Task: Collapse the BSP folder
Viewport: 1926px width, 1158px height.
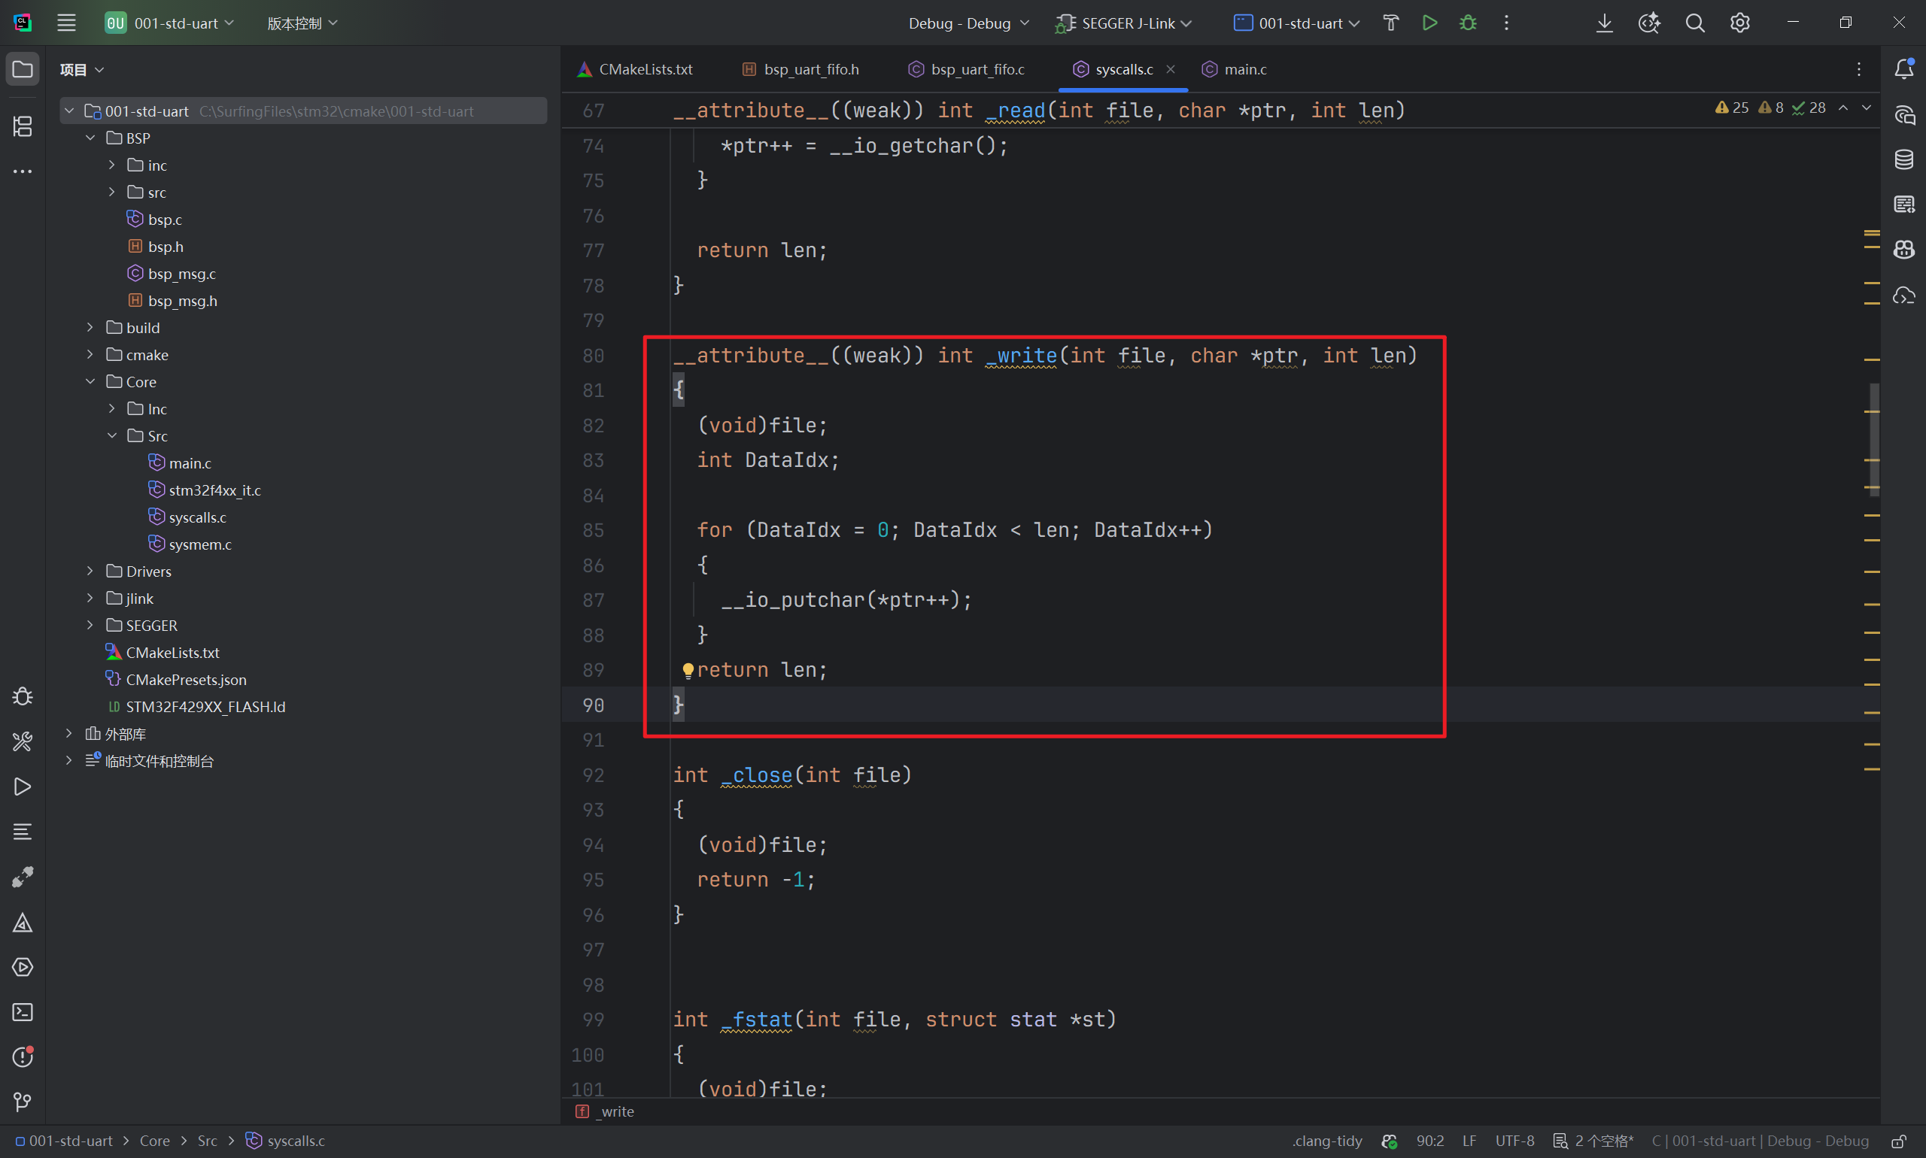Action: (90, 138)
